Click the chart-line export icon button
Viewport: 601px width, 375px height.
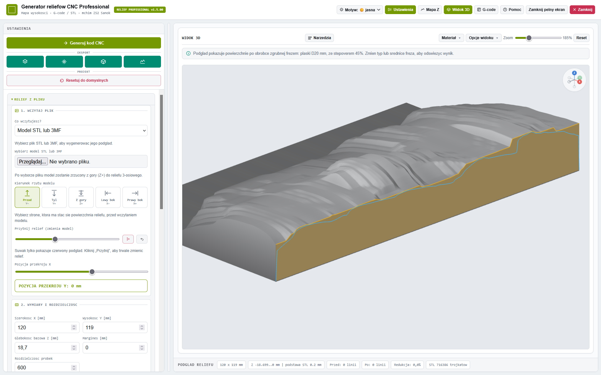pos(142,62)
